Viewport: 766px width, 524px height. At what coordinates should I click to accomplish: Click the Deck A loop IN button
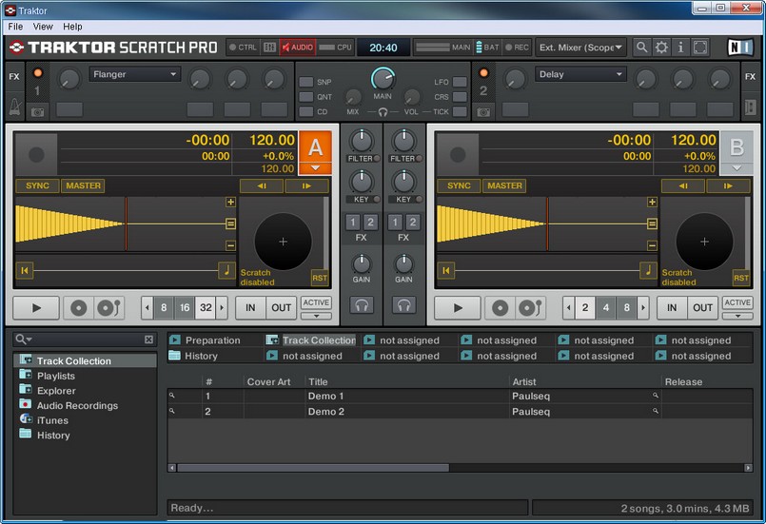tap(250, 307)
